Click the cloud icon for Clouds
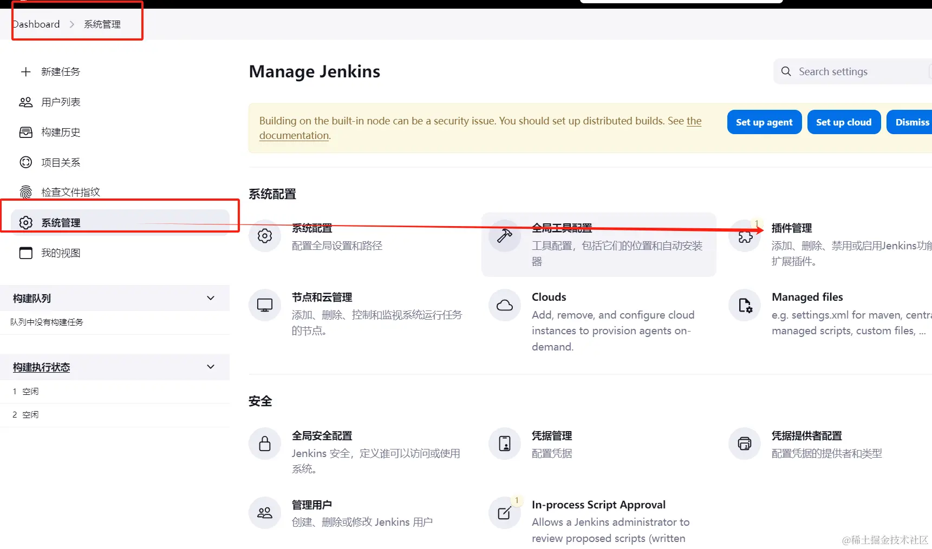The height and width of the screenshot is (549, 932). click(x=505, y=305)
